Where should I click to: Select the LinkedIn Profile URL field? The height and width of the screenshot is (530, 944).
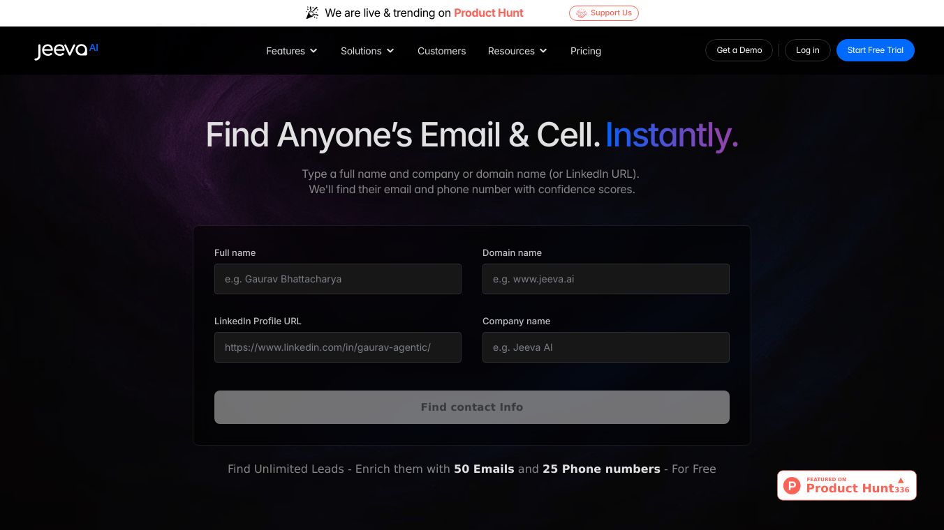[x=337, y=347]
